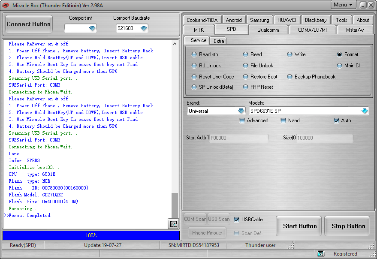Open the Tools tab
The image size is (377, 259).
(341, 20)
